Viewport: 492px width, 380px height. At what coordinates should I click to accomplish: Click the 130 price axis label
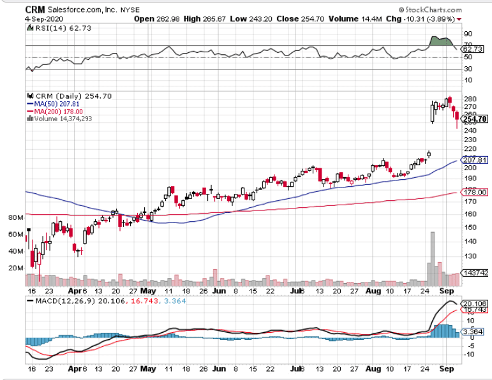[x=470, y=256]
